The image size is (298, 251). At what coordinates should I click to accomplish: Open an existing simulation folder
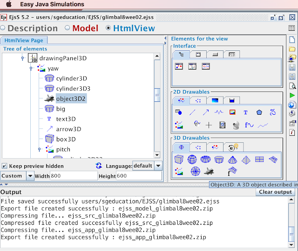coord(292,49)
